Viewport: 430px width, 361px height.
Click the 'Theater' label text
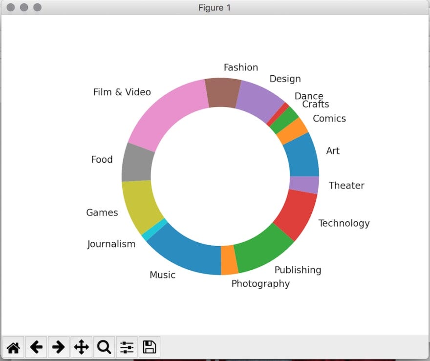(x=346, y=186)
